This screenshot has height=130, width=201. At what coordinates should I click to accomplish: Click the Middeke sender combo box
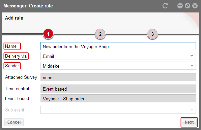click(x=118, y=66)
